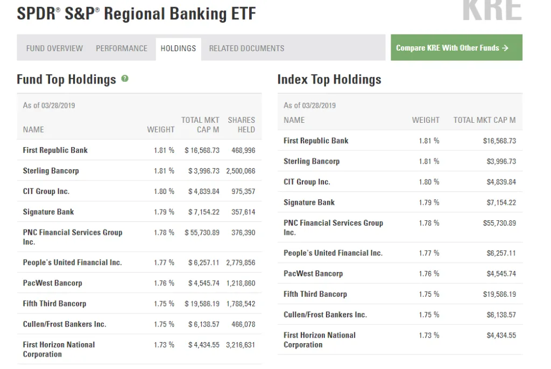This screenshot has height=369, width=551.
Task: Select the Holdings tab
Action: [x=178, y=48]
